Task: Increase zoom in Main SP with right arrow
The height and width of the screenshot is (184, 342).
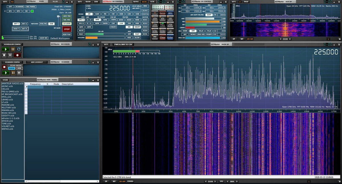Action: point(215,181)
